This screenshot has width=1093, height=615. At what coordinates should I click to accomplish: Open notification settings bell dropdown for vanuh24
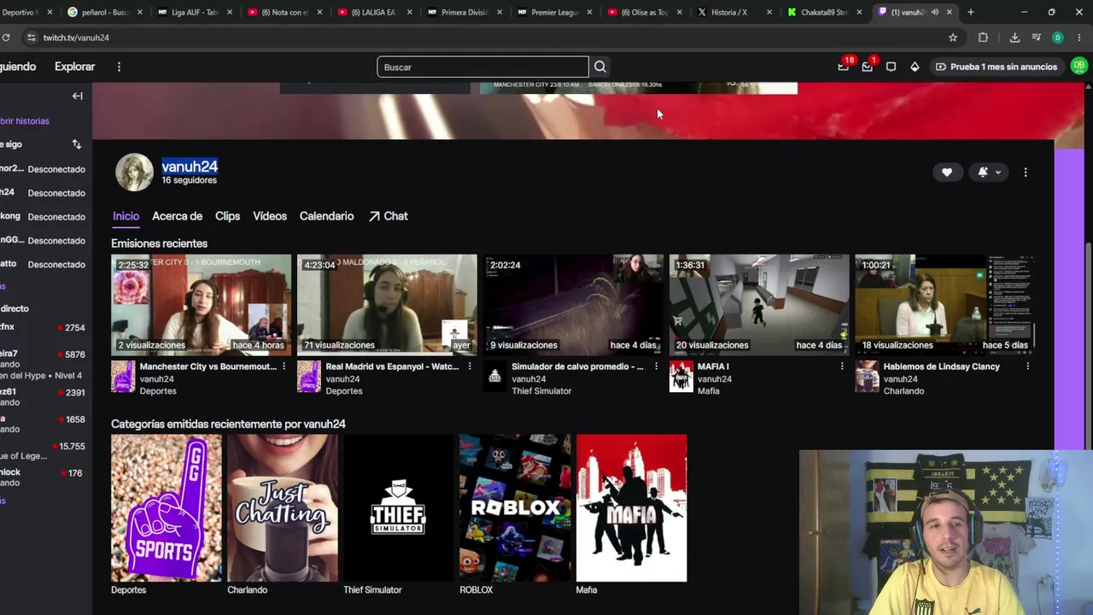point(988,172)
